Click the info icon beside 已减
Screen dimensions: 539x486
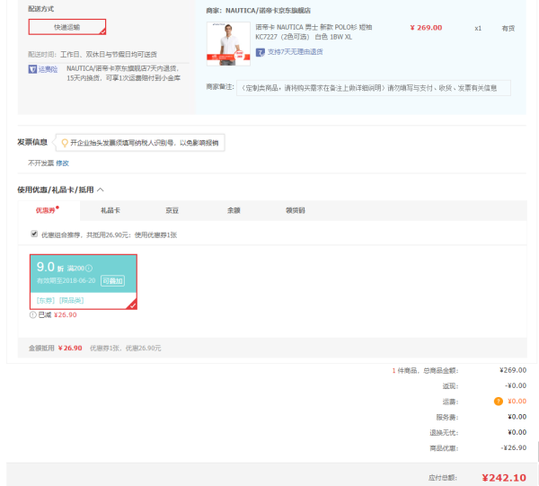(33, 314)
